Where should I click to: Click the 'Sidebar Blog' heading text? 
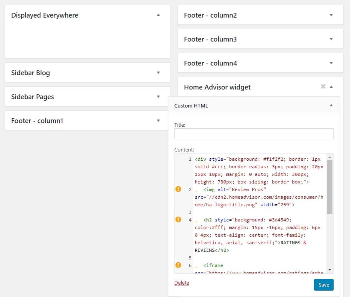click(30, 73)
